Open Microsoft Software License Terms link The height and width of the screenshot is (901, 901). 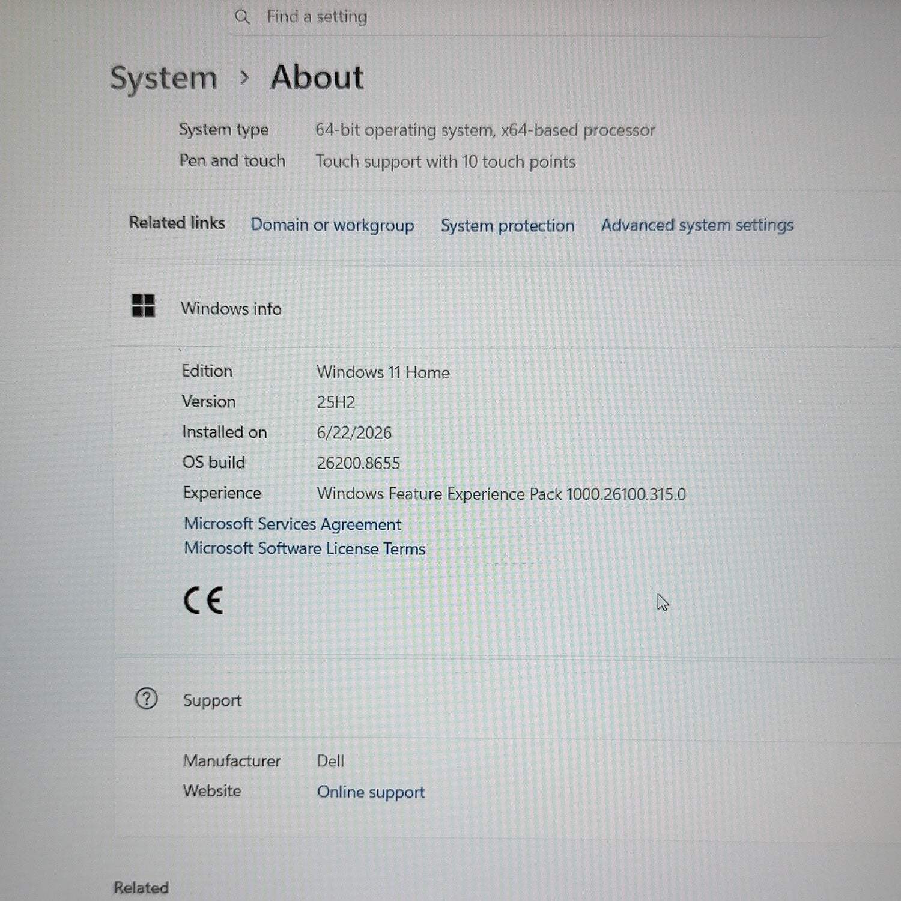[x=305, y=548]
